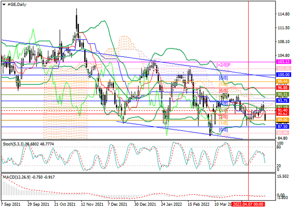Select the [1/8] Murrey level label

[223, 123]
